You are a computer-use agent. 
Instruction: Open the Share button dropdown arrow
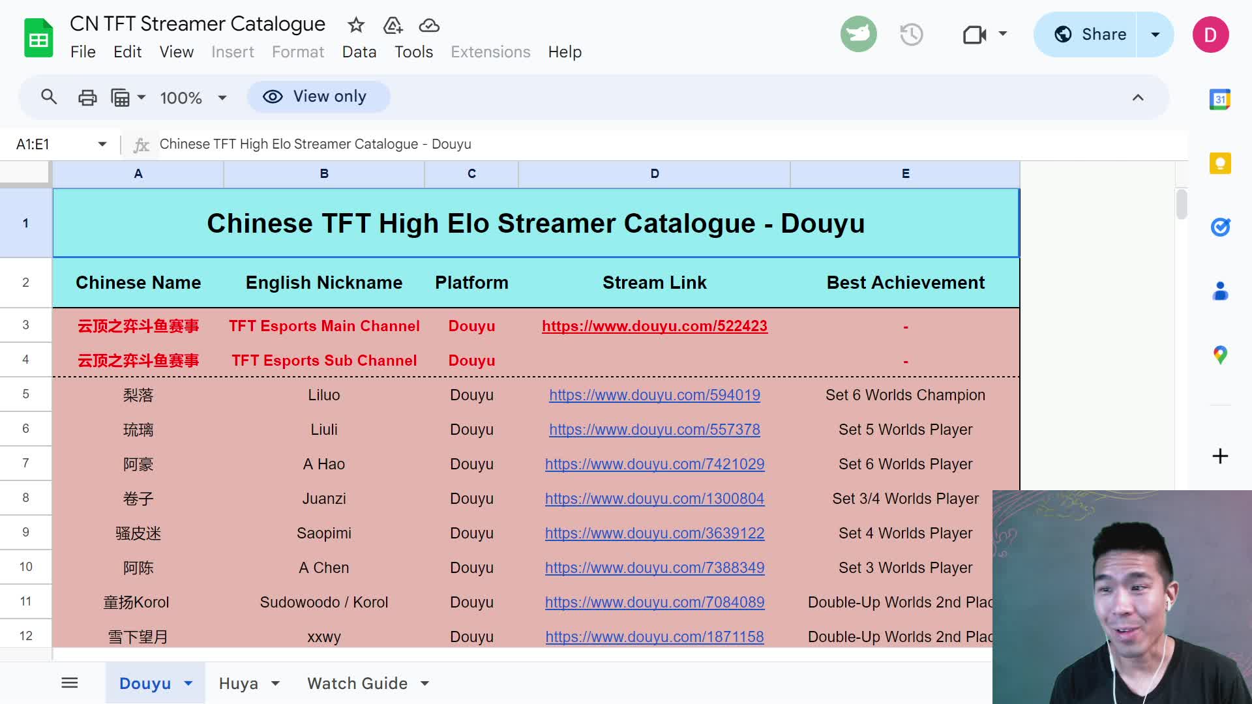point(1155,35)
